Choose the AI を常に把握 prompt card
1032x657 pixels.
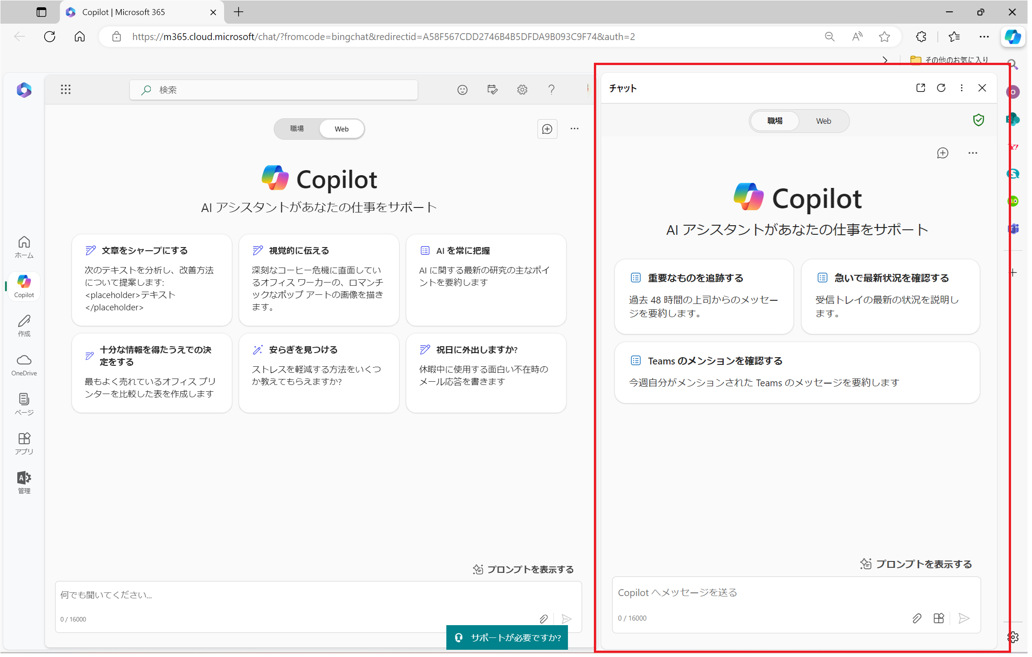point(486,280)
